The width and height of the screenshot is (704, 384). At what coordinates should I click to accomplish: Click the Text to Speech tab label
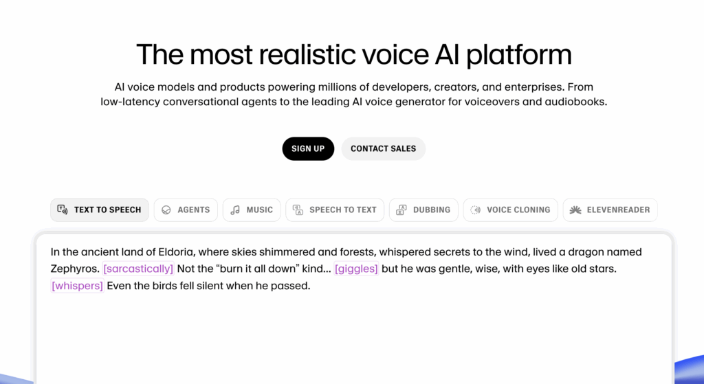[107, 210]
